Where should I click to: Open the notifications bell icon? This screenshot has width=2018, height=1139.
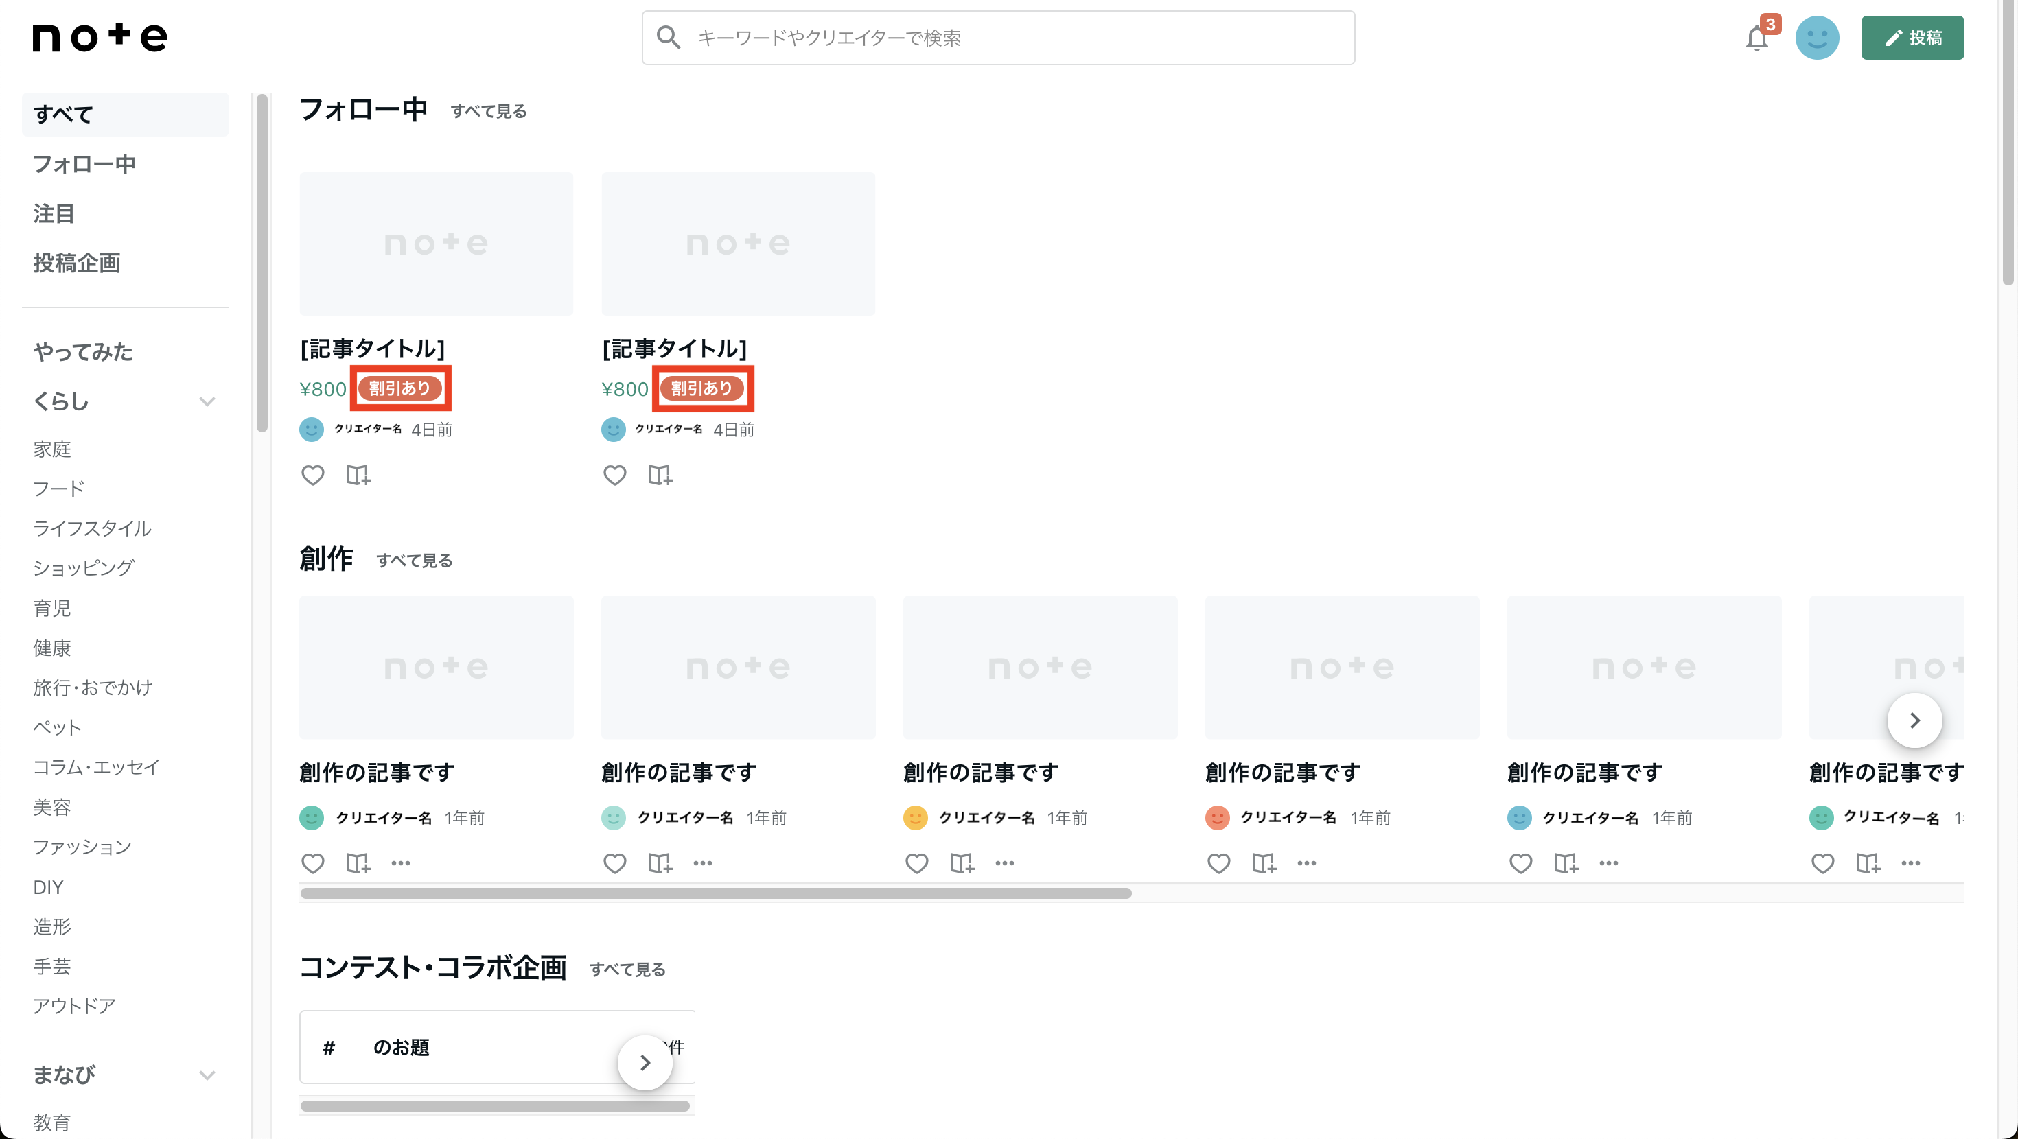tap(1756, 38)
